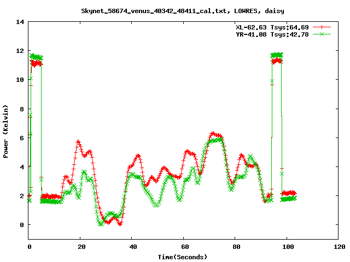This screenshot has width=350, height=262.
Task: Click the x-axis tick label 20
Action: point(81,247)
